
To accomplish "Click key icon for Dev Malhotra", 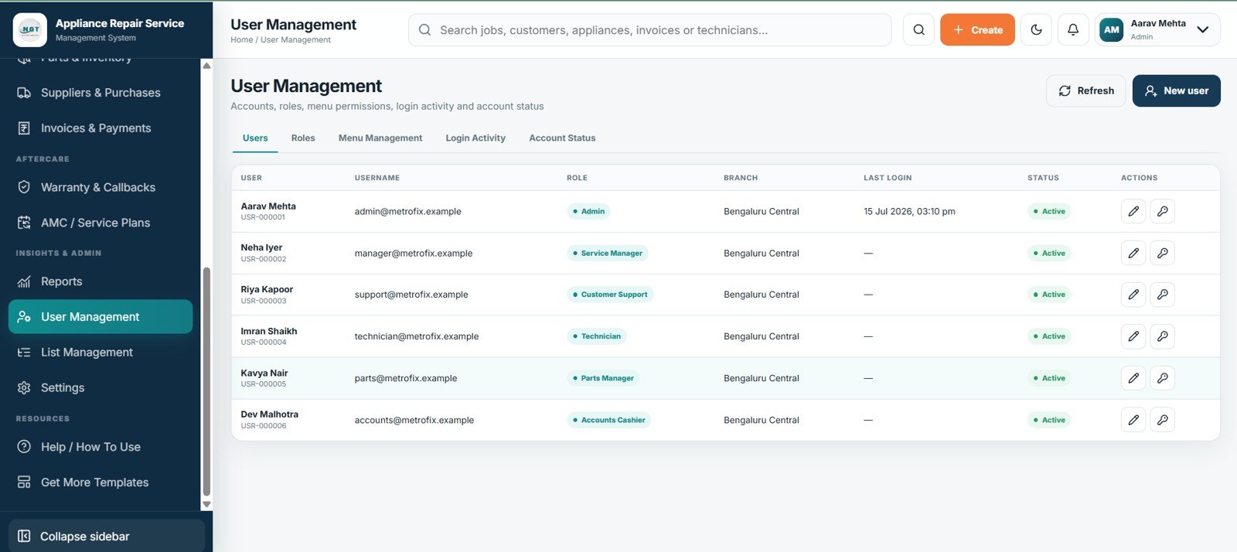I will (x=1162, y=420).
